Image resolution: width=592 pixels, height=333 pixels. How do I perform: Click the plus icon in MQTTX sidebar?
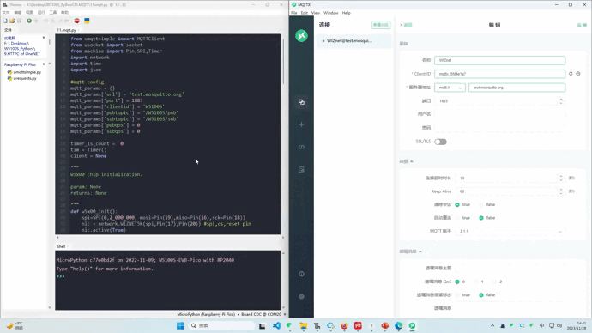301,124
